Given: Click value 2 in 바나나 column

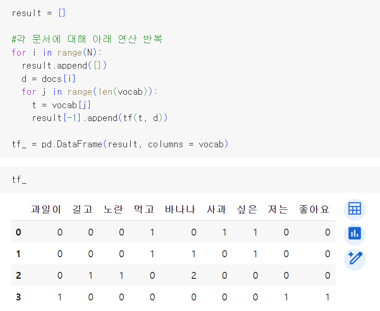Looking at the screenshot, I should tap(193, 276).
